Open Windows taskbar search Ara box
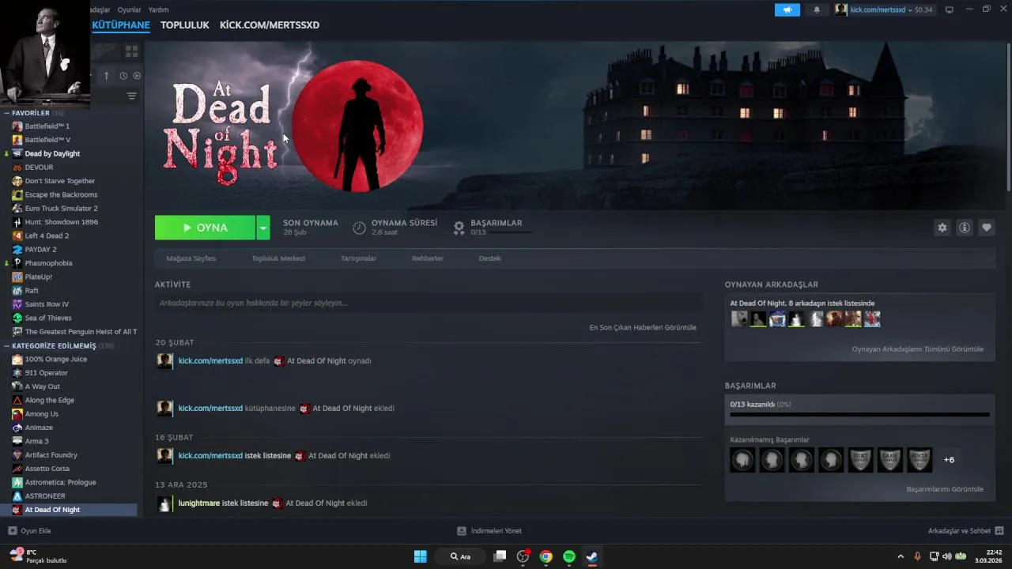 coord(460,556)
